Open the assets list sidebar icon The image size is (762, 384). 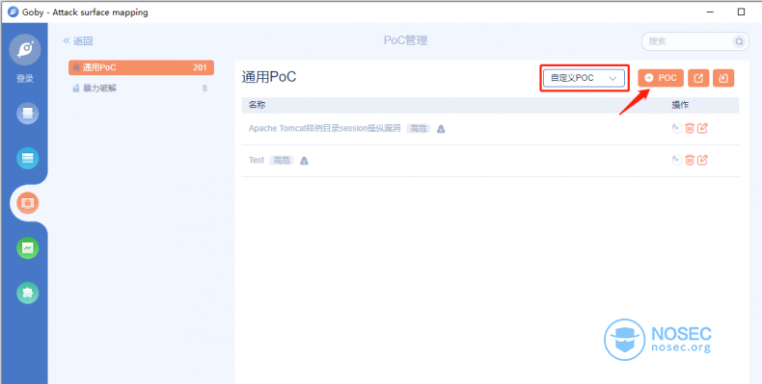[28, 158]
